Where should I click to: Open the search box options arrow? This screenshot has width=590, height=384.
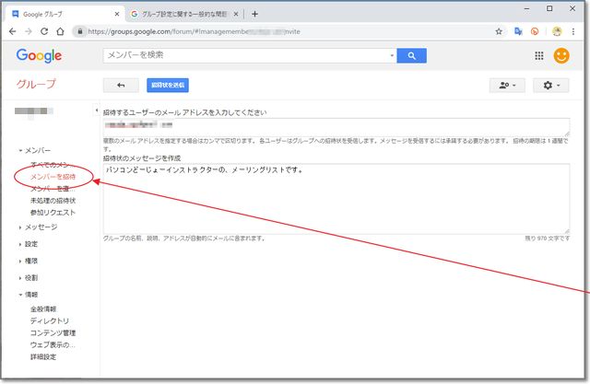tap(391, 56)
